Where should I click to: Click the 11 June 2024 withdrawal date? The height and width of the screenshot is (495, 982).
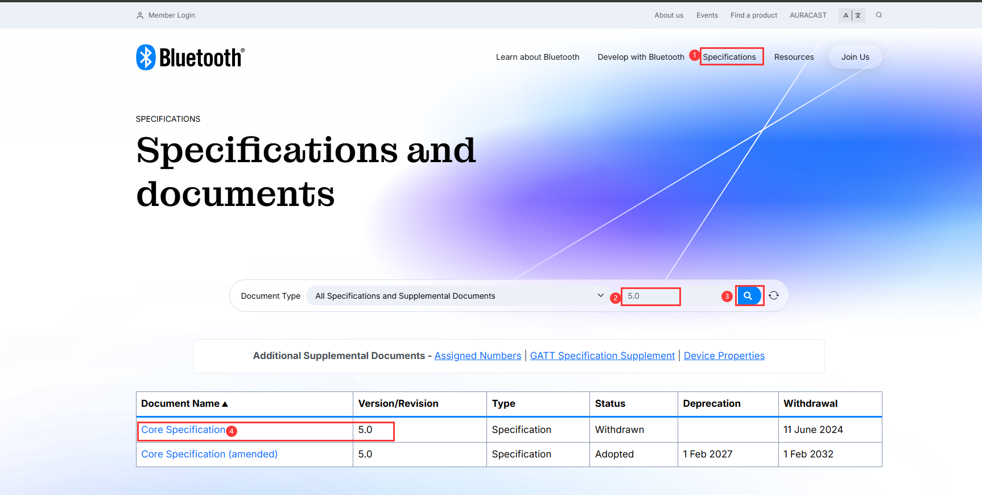[x=813, y=430]
